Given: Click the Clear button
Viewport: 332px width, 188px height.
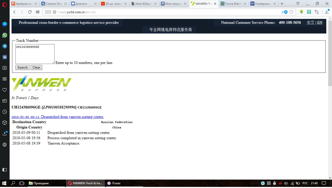Looking at the screenshot, I should (36, 67).
